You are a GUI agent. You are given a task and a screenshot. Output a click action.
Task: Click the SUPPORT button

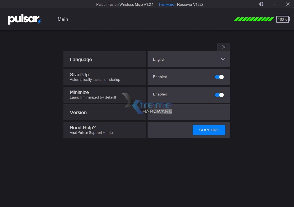tap(209, 130)
